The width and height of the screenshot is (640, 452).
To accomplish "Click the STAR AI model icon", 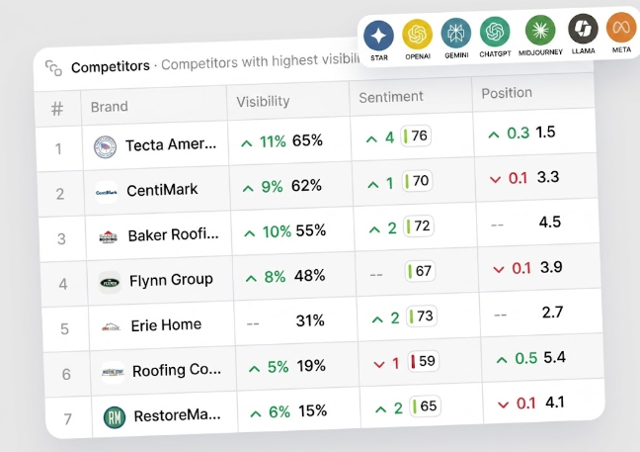I will [378, 36].
